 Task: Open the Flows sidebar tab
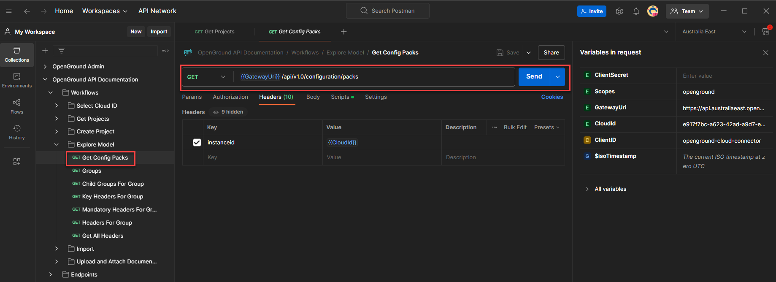(17, 107)
